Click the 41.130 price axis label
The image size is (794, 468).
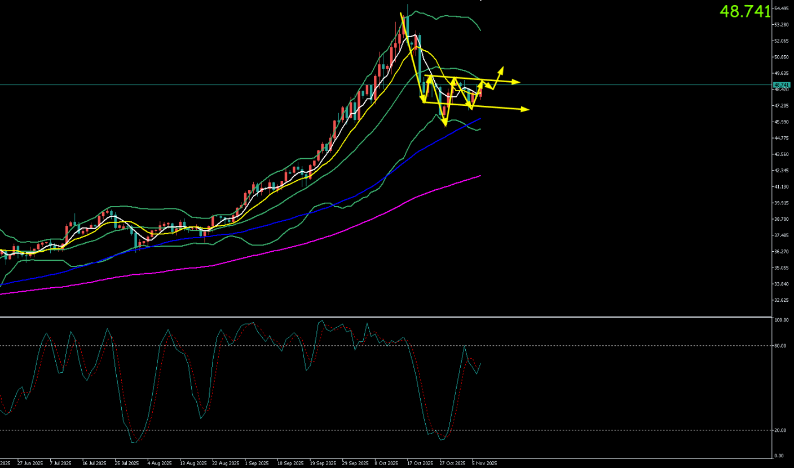pyautogui.click(x=781, y=186)
